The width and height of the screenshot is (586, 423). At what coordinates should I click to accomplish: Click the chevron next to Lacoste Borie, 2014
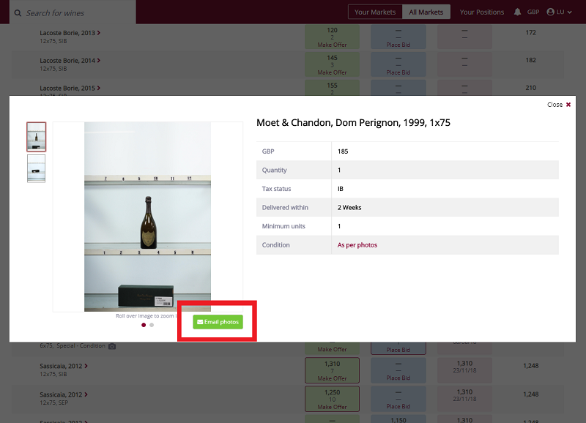click(x=99, y=61)
